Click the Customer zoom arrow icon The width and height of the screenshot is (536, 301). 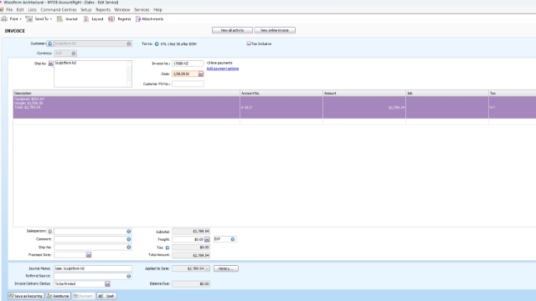tap(50, 43)
